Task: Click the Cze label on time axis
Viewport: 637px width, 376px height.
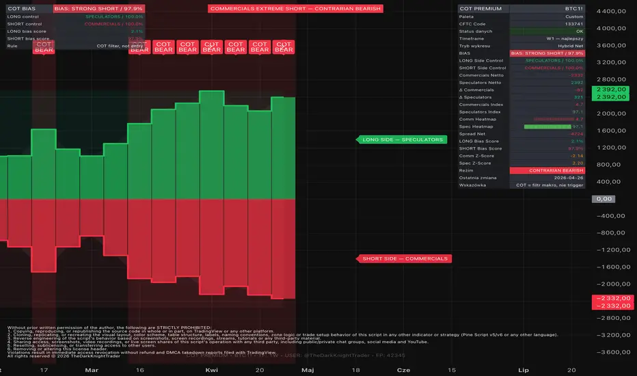Action: [x=403, y=370]
